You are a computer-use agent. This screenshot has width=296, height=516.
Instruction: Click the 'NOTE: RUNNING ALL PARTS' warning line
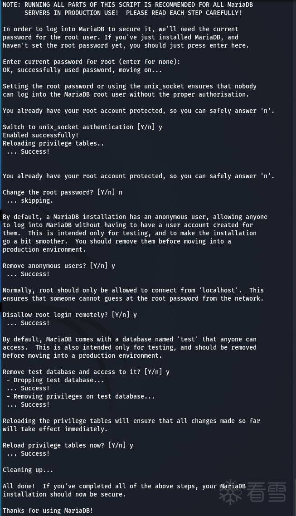[x=128, y=5]
